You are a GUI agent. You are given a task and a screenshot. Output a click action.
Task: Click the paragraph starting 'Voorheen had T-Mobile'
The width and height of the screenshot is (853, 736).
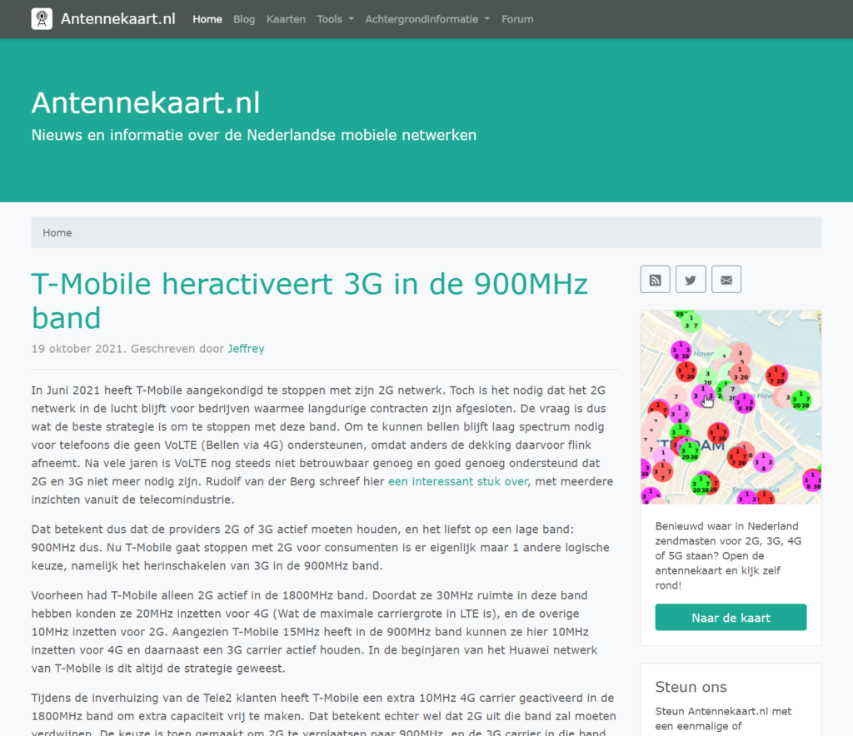(314, 632)
